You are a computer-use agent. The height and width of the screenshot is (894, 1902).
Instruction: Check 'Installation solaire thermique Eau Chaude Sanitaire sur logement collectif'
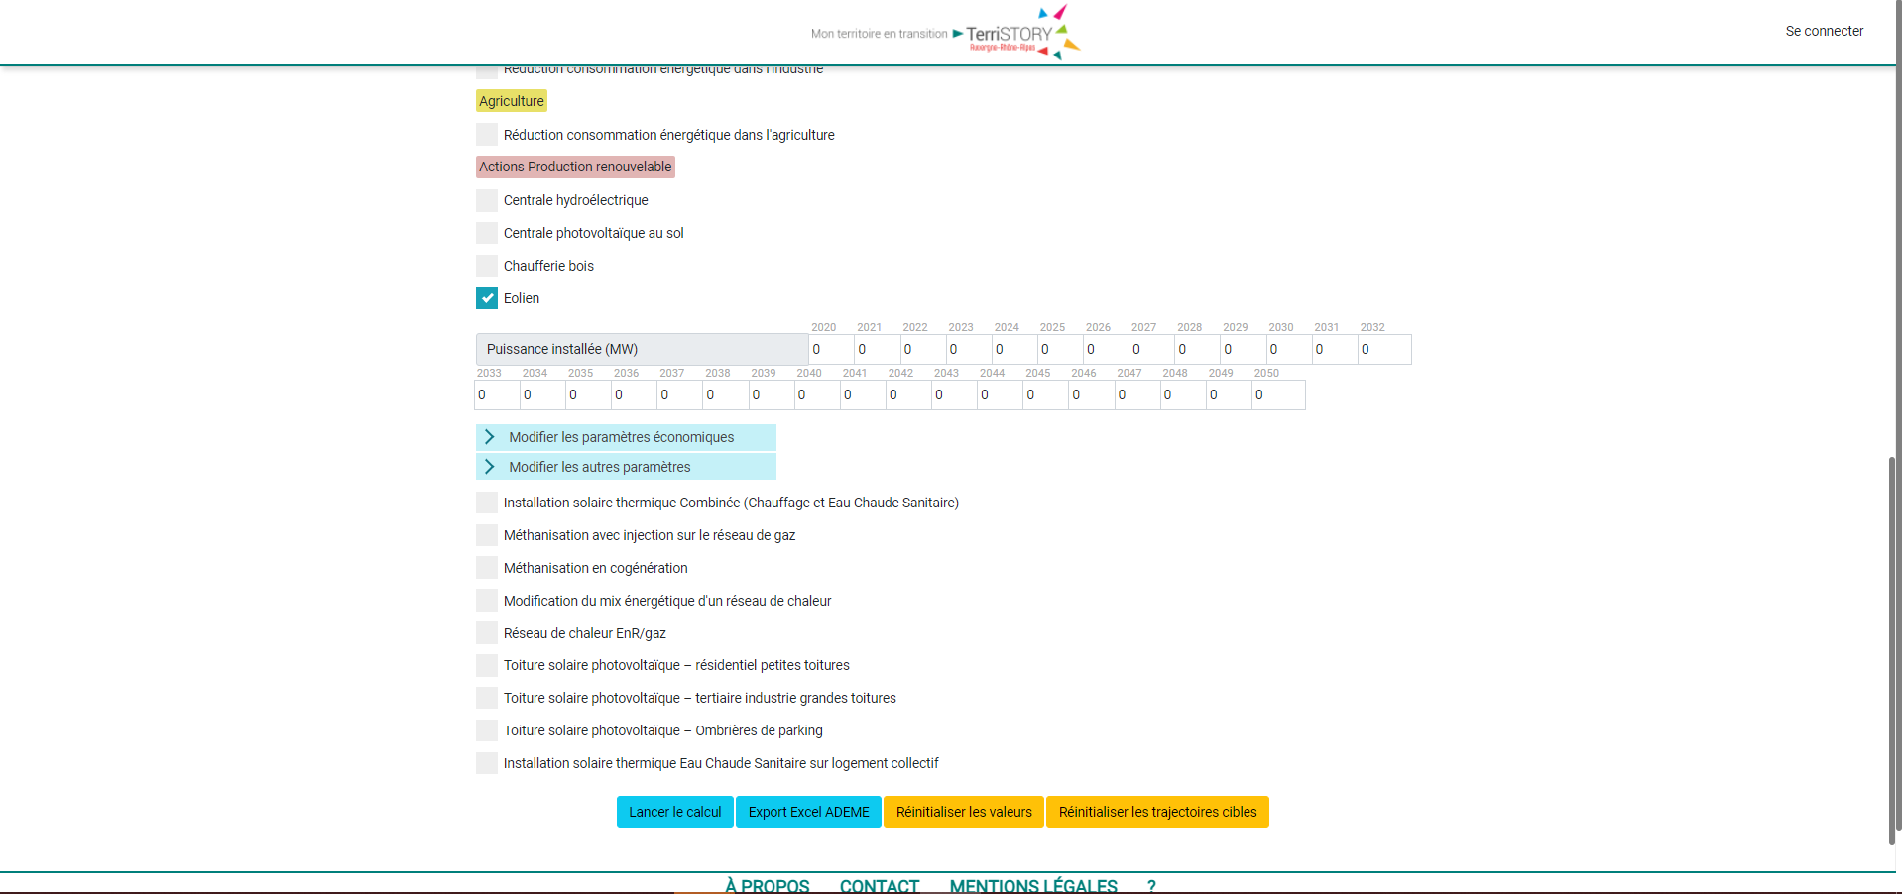click(x=487, y=763)
